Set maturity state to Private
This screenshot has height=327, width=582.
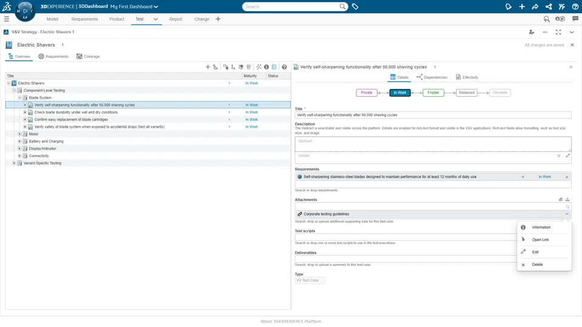click(367, 93)
